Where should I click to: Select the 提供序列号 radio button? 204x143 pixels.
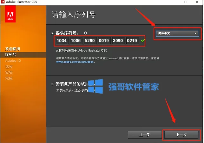(52, 33)
